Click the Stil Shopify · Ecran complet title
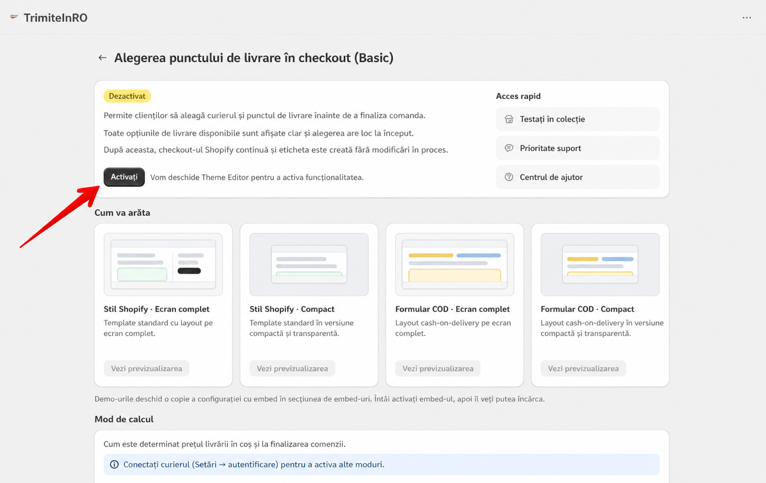766x483 pixels. [156, 309]
